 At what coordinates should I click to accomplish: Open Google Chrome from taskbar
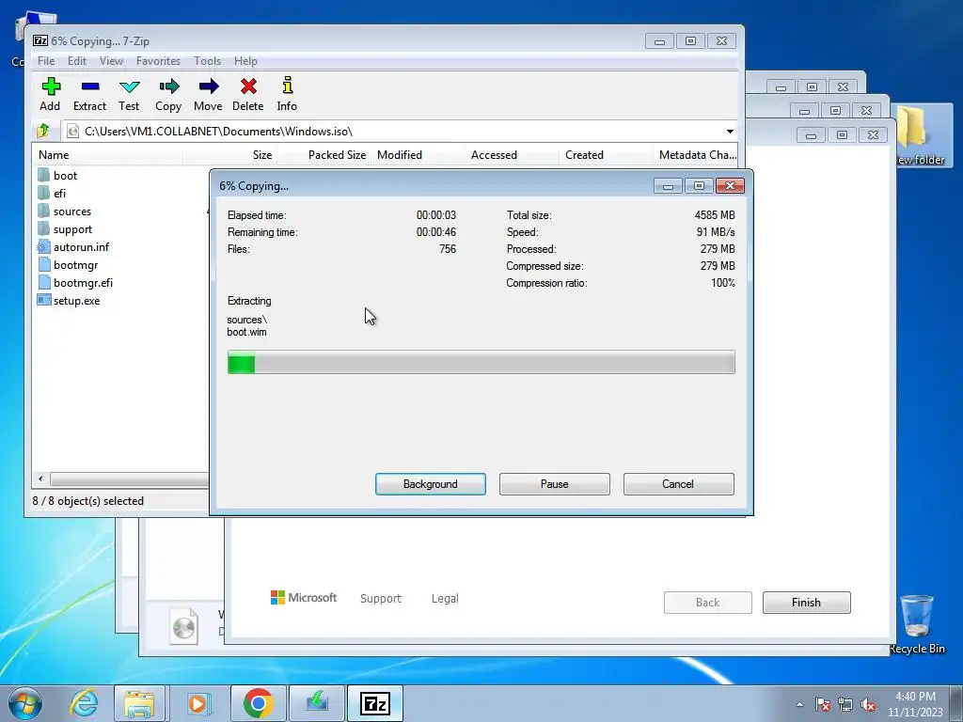point(258,703)
